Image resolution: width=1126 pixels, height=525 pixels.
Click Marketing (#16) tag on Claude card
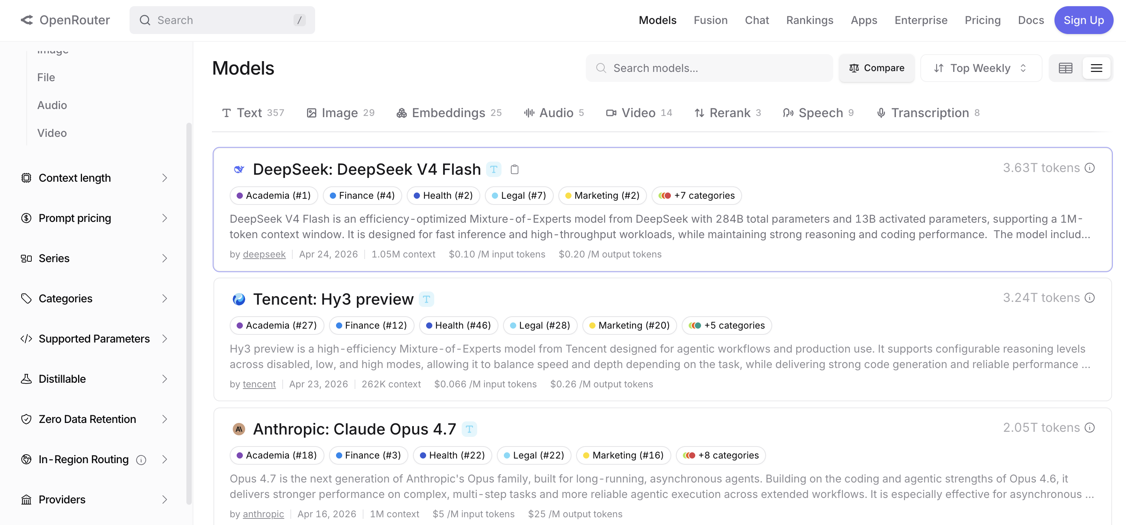pos(623,455)
